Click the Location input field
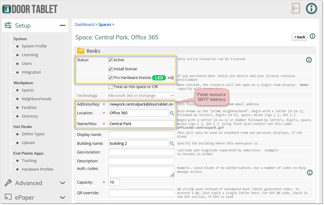This screenshot has height=205, width=324. click(x=138, y=113)
